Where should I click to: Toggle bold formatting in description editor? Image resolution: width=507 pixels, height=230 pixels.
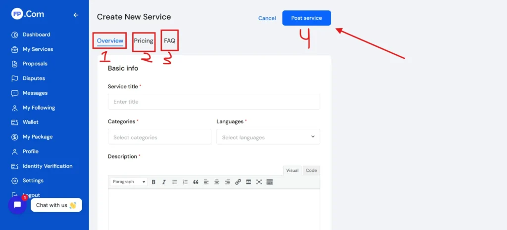pyautogui.click(x=153, y=182)
